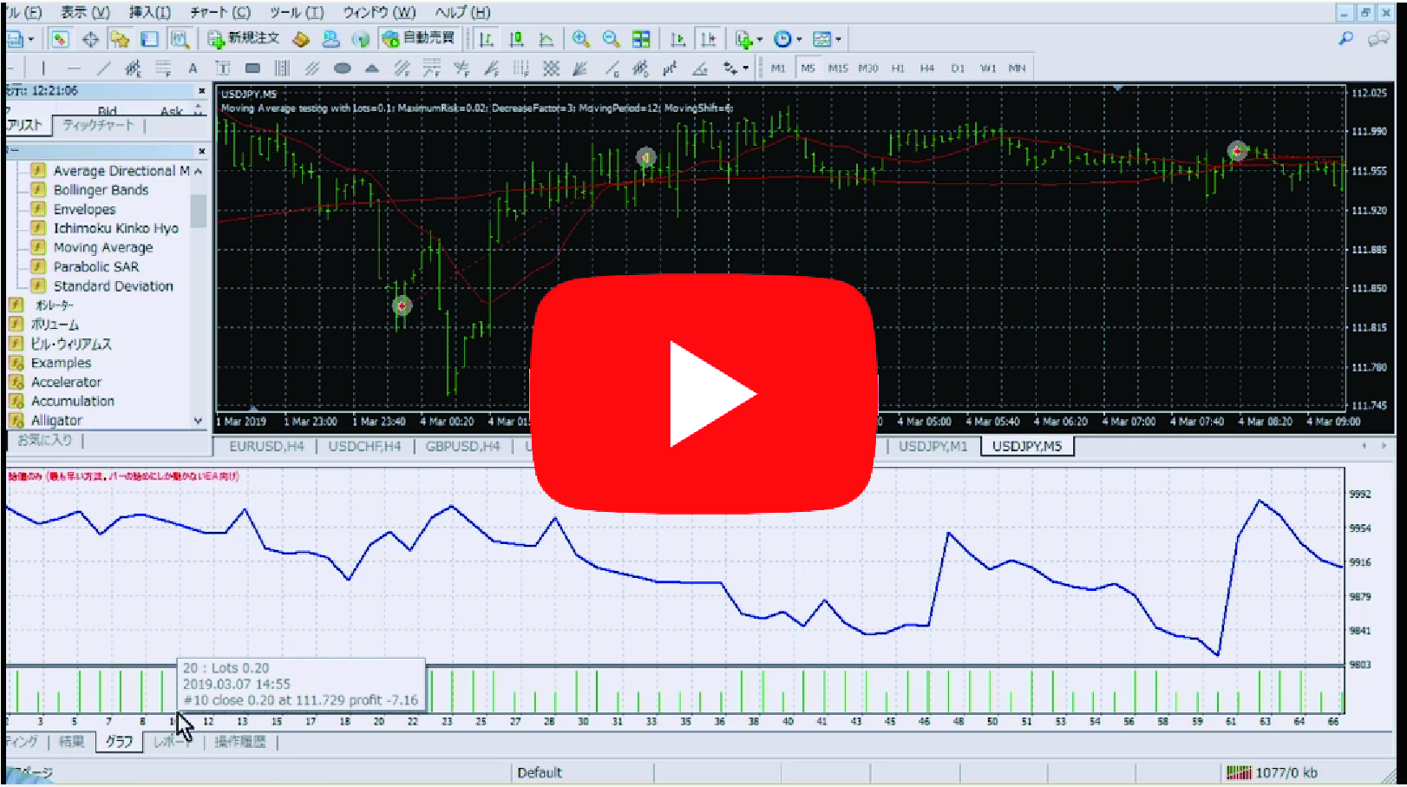Open the チャート (C) menu
Viewport: 1407px width, 787px height.
[x=220, y=12]
